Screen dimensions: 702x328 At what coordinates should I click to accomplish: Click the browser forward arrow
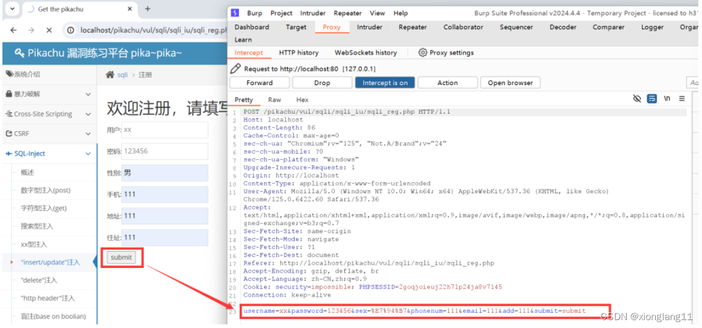click(31, 30)
